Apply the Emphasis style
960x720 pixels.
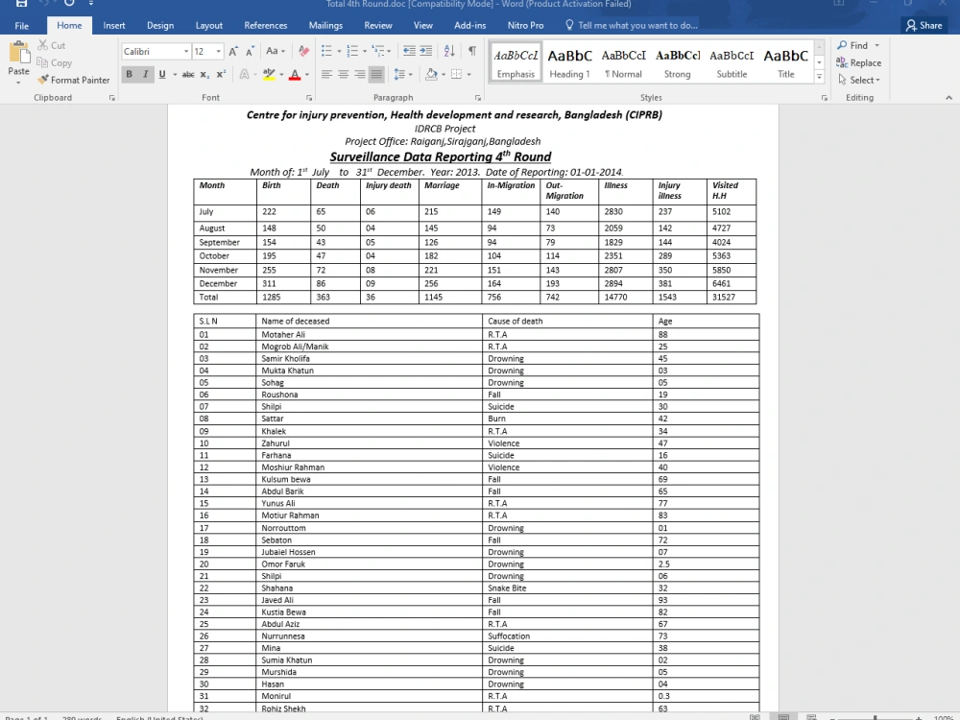[x=516, y=61]
